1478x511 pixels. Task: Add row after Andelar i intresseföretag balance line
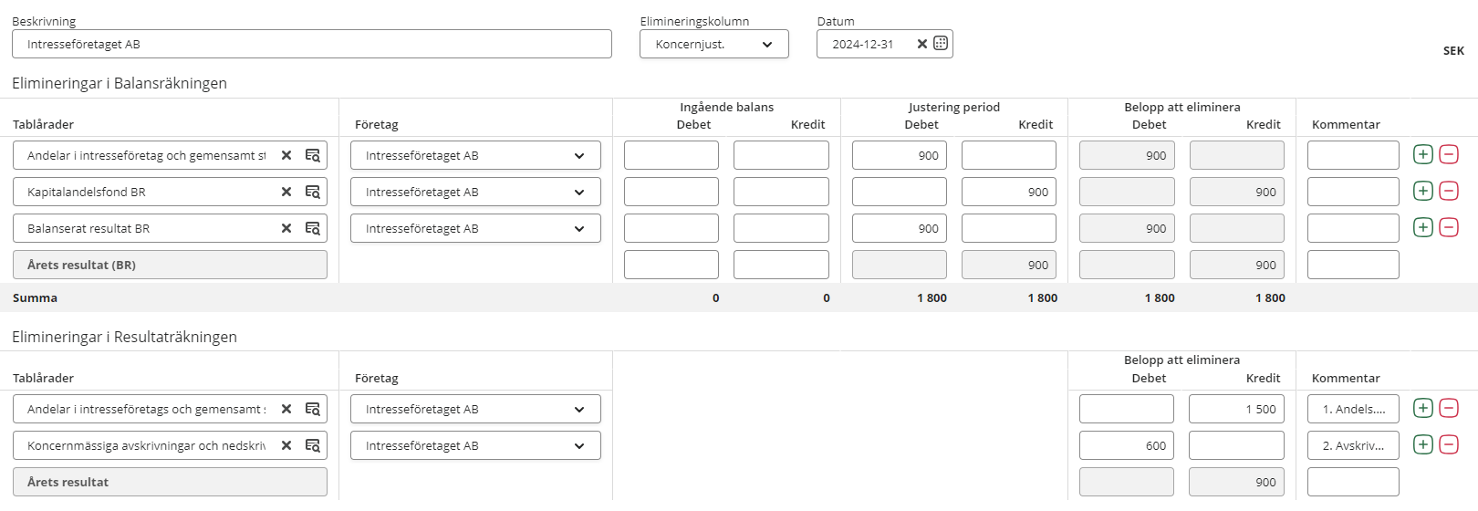1422,154
